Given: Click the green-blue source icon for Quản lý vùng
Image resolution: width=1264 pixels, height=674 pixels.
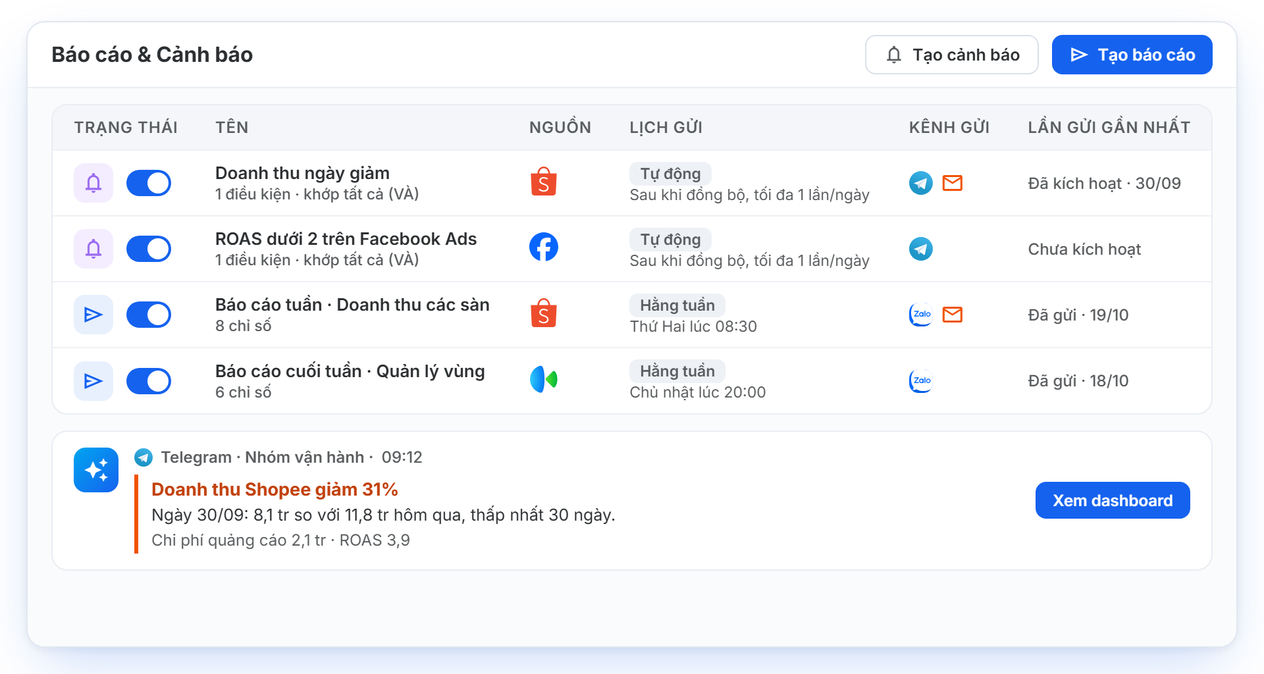Looking at the screenshot, I should 544,379.
